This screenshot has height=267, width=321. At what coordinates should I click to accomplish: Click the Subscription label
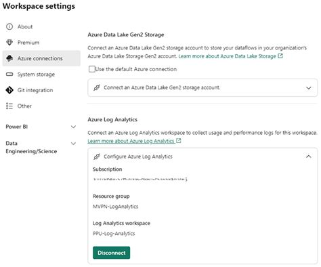[x=107, y=169]
